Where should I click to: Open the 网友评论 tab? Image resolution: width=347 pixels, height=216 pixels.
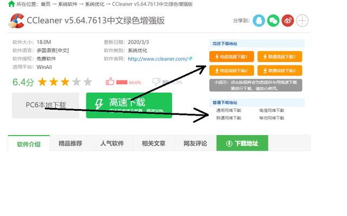(x=195, y=144)
